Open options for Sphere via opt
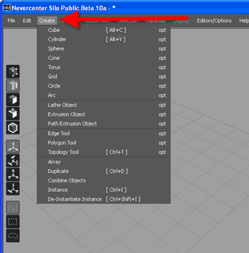 pyautogui.click(x=162, y=49)
